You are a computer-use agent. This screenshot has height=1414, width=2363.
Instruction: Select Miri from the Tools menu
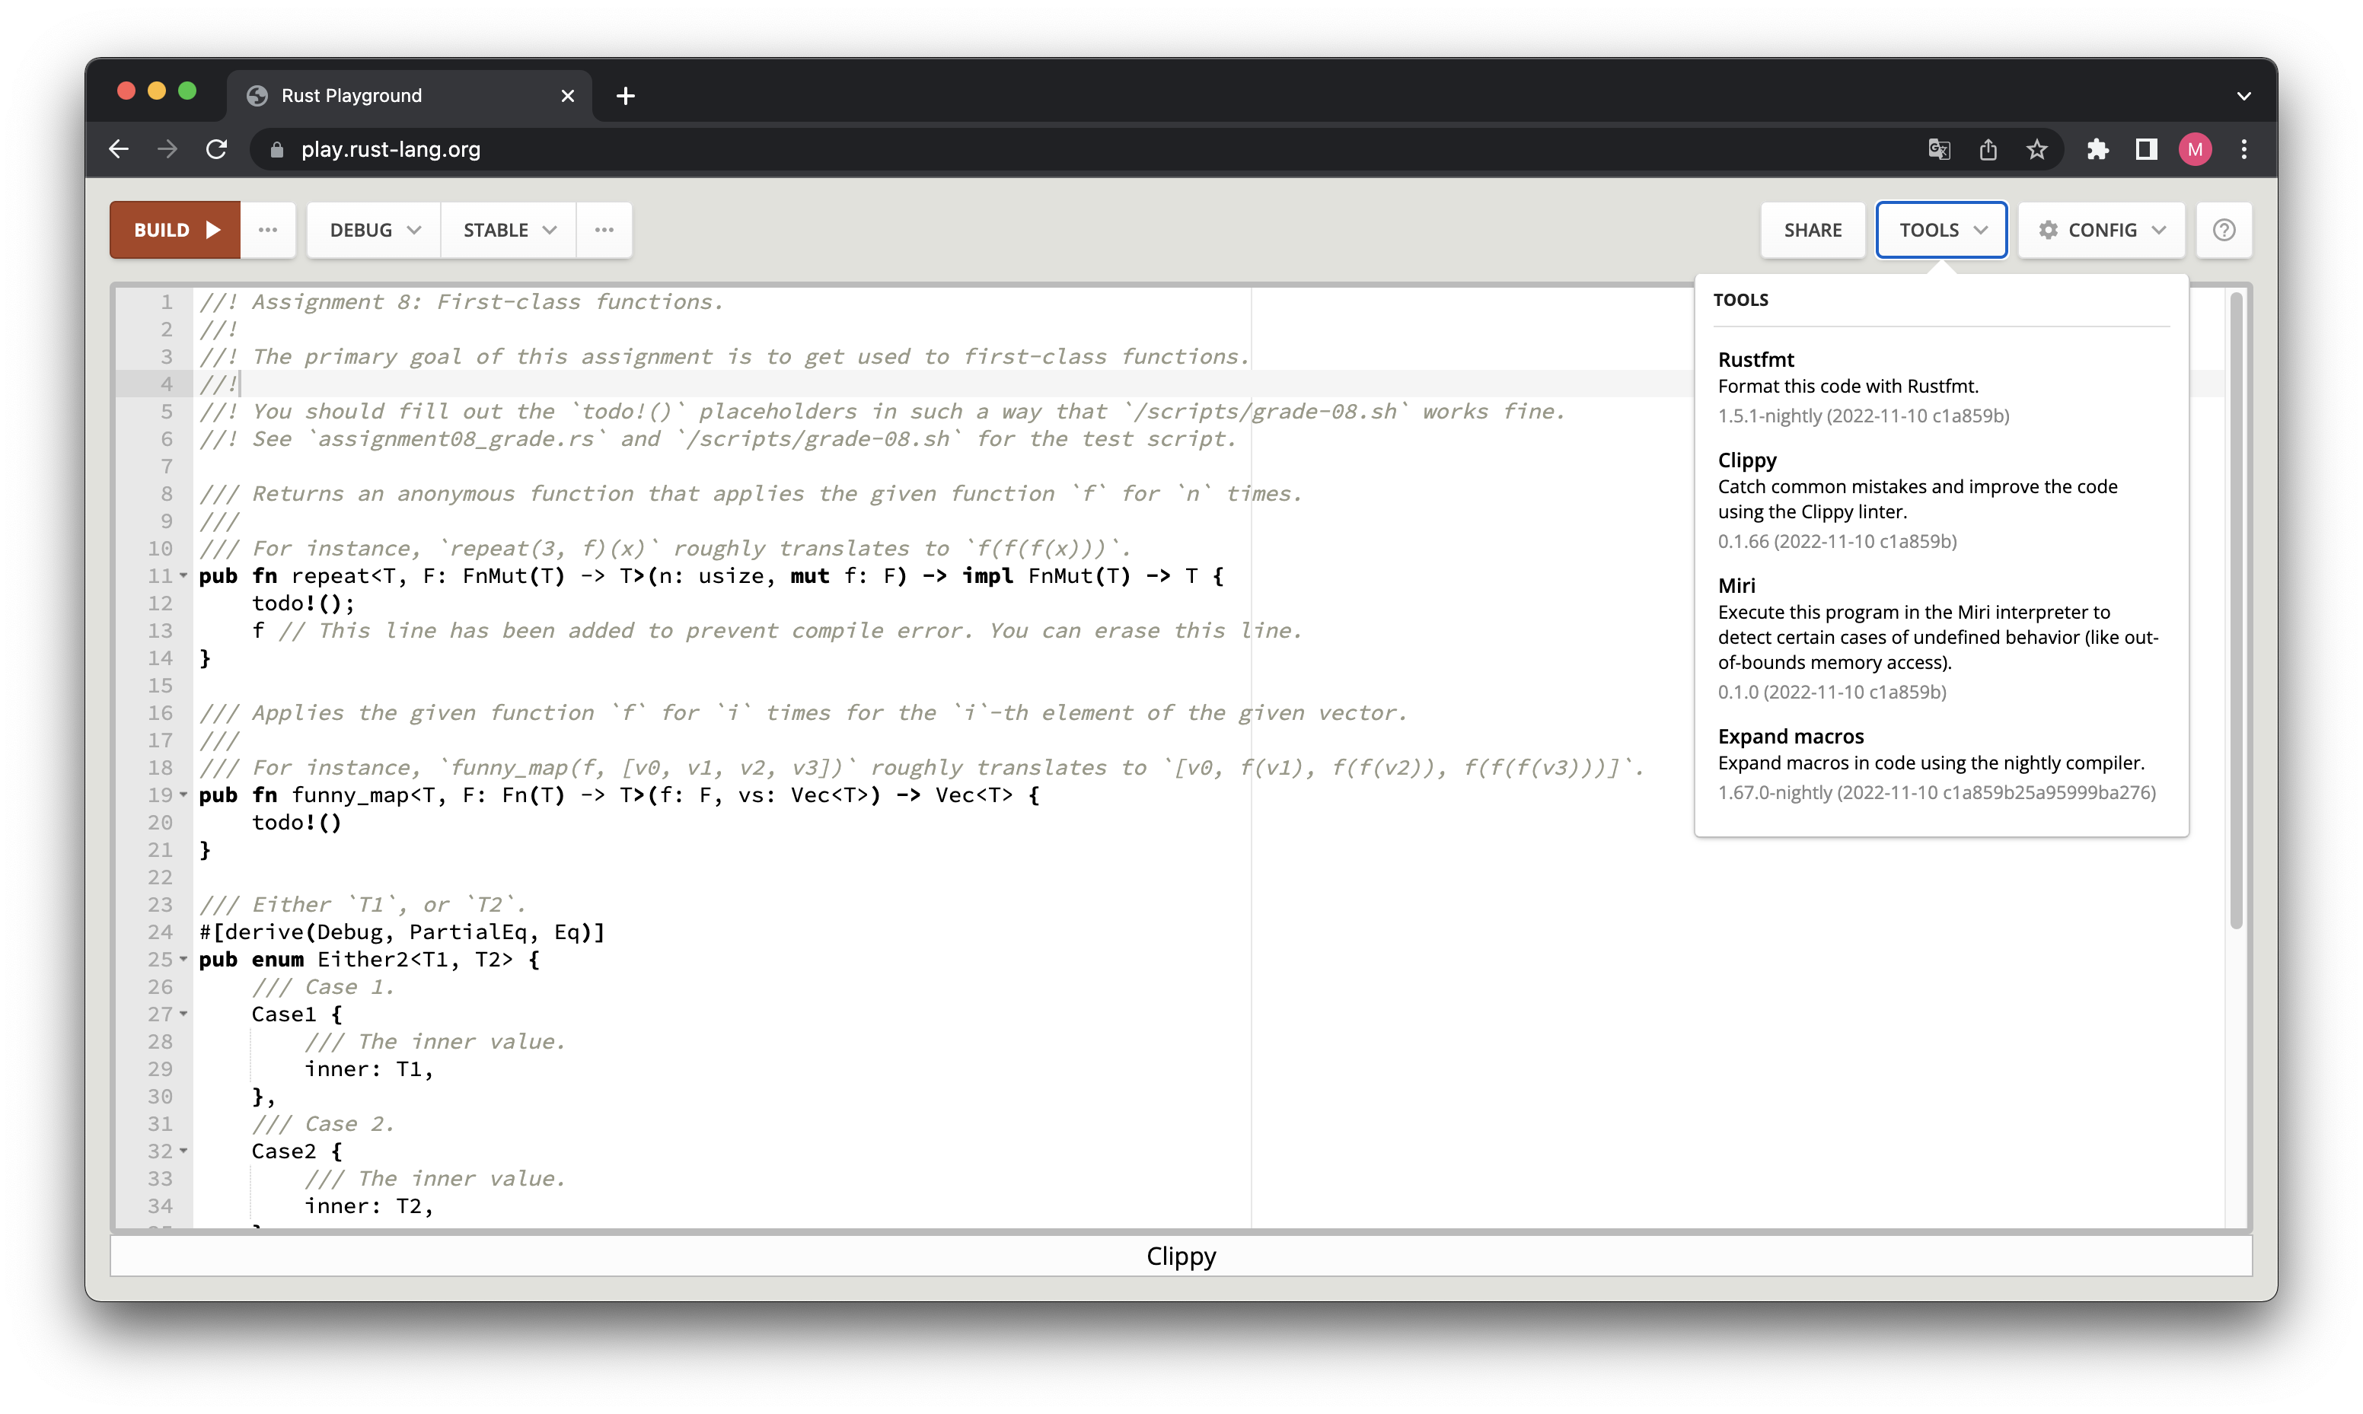point(1736,585)
